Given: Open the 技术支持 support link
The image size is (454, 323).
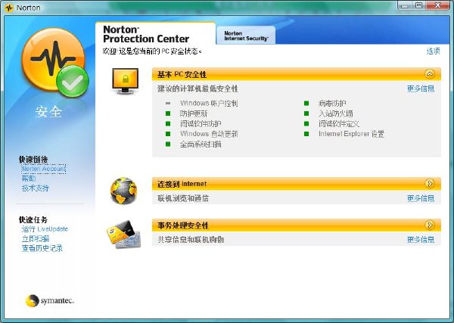Looking at the screenshot, I should [35, 188].
